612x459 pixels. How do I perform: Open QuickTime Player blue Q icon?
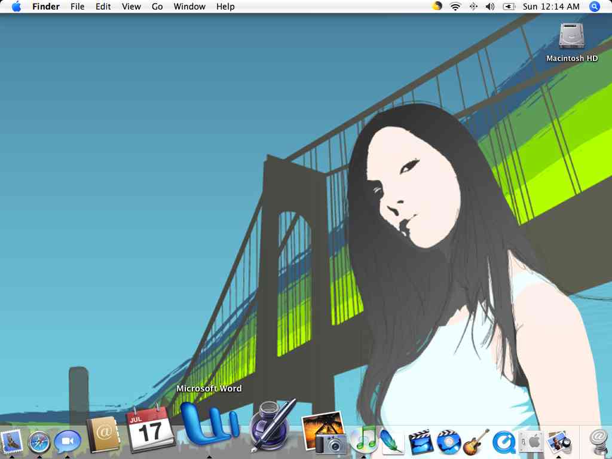(x=504, y=443)
